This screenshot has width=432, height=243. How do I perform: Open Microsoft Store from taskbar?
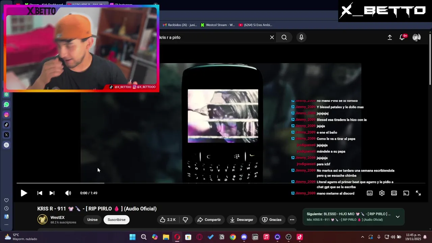tap(188, 237)
